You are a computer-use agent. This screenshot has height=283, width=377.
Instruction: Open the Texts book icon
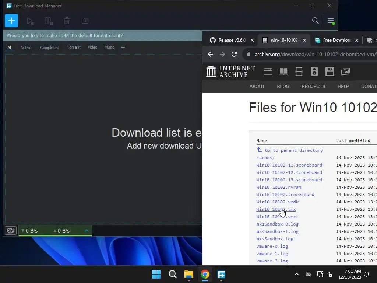click(x=283, y=71)
